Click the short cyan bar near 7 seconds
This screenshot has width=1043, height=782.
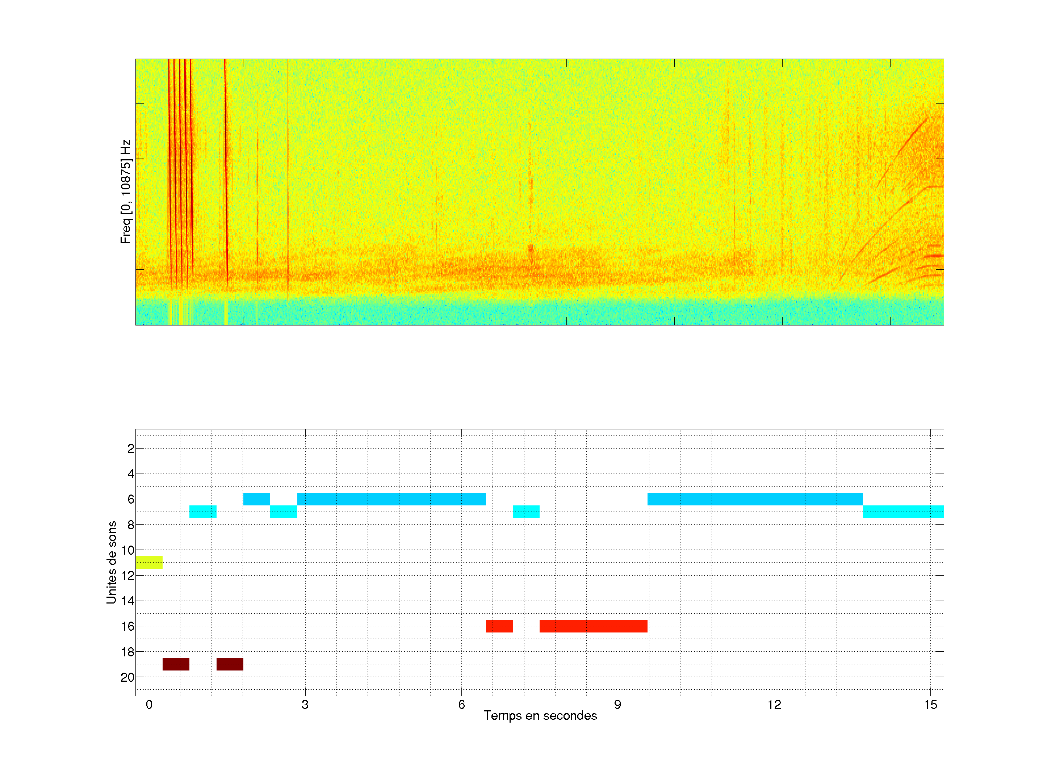[x=526, y=512]
